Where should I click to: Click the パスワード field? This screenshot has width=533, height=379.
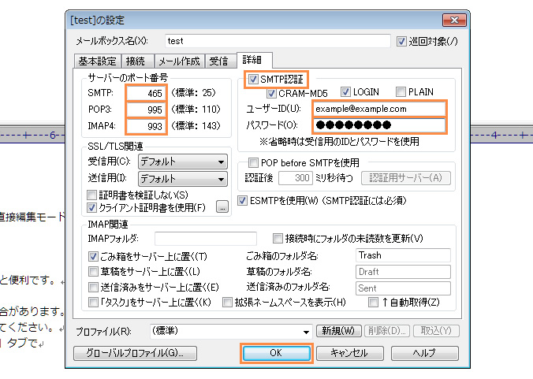point(378,125)
